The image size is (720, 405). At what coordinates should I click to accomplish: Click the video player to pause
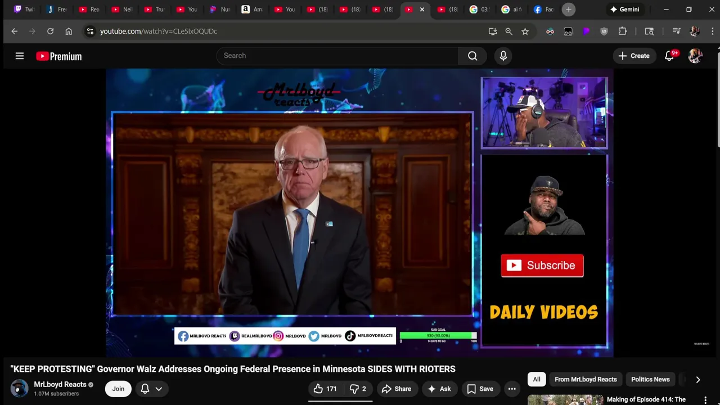pos(359,213)
